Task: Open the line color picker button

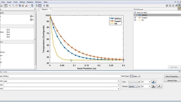Action: click(x=154, y=82)
